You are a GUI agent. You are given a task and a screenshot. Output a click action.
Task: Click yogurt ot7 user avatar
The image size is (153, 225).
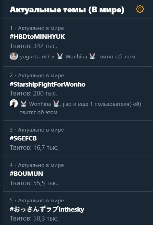14,56
